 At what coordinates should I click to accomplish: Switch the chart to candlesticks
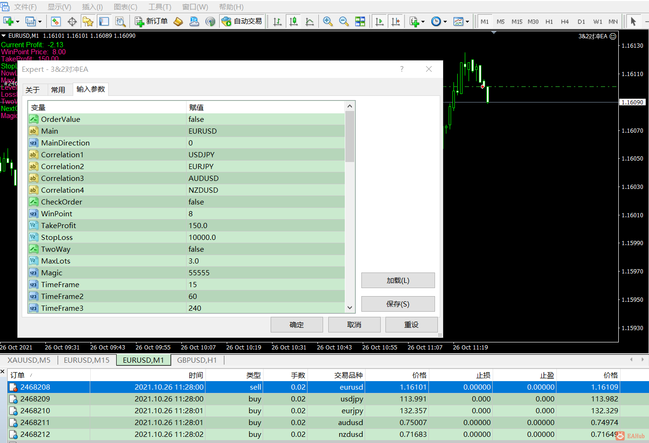[293, 21]
